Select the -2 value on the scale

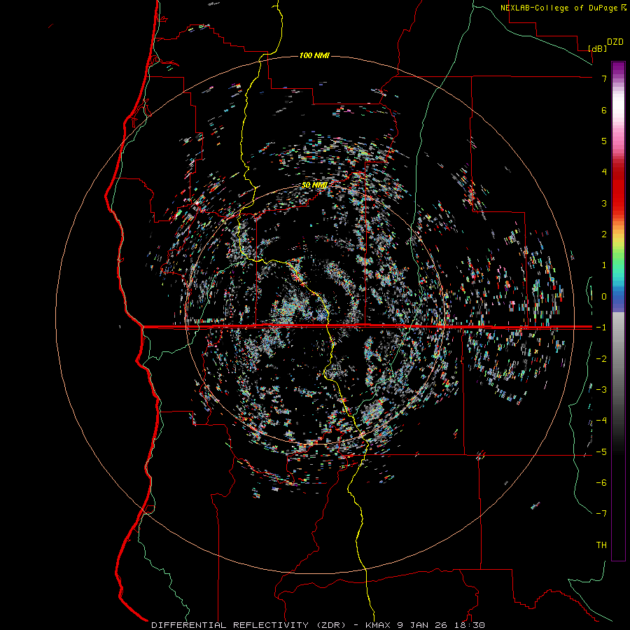coord(601,359)
